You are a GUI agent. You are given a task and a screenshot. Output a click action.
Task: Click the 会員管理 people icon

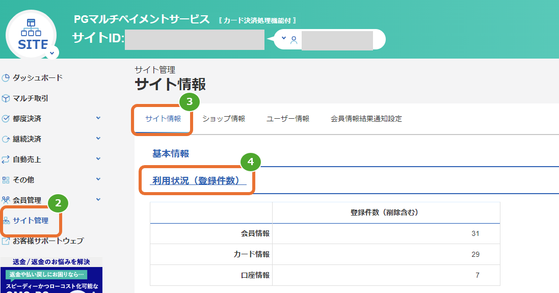[6, 200]
